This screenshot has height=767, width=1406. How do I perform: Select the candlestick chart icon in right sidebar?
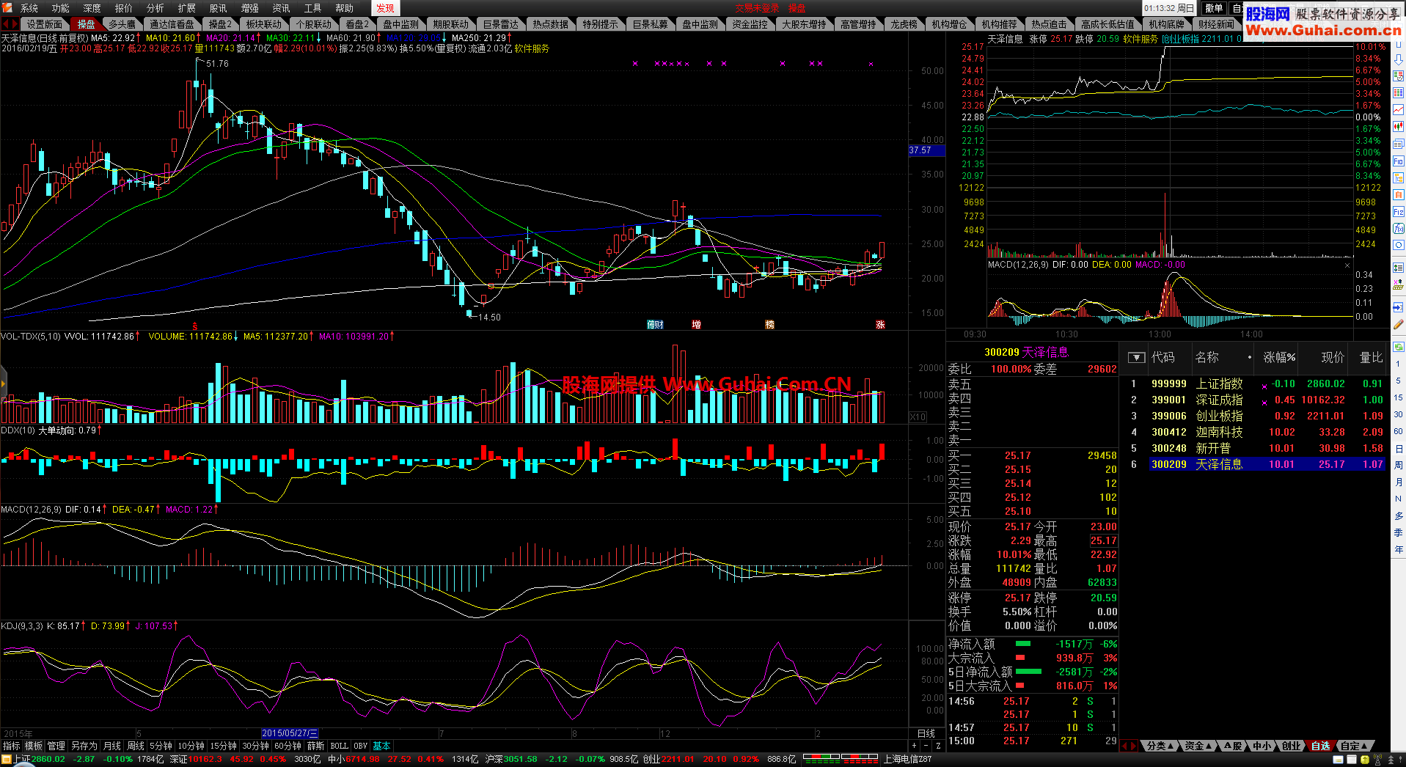click(x=1398, y=125)
